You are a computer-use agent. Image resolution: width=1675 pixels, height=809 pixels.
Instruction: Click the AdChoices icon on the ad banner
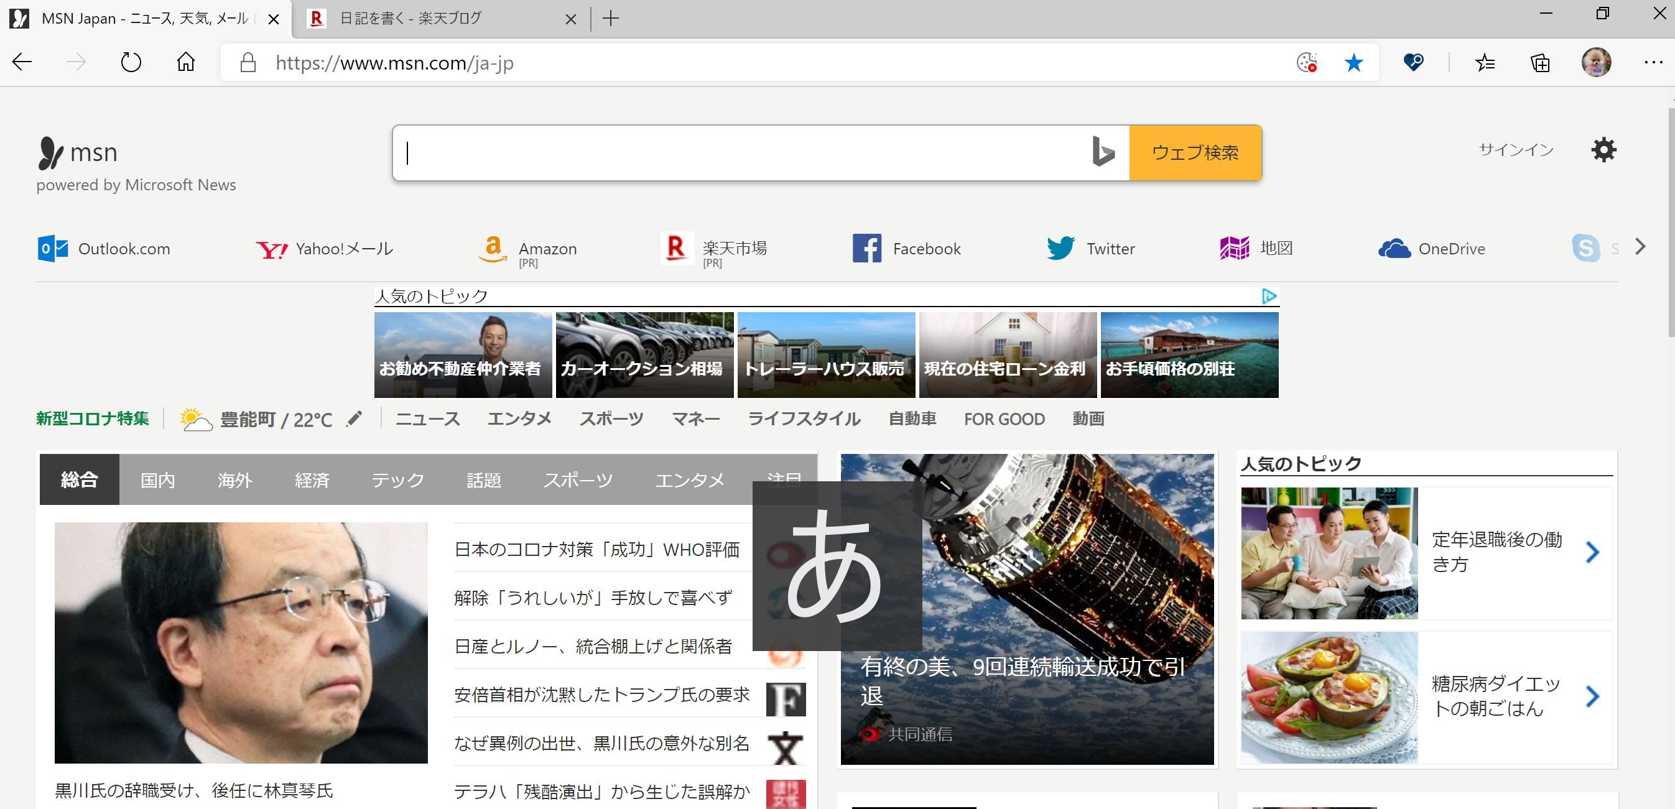pos(1269,297)
